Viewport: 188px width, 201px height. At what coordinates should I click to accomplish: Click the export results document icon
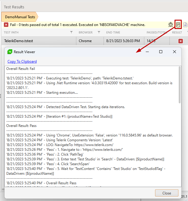click(185, 25)
